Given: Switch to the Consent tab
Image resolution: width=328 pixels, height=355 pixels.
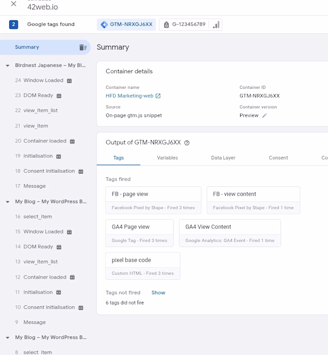Looking at the screenshot, I should click(278, 158).
